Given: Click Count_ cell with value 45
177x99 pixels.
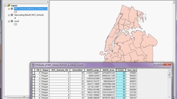Looking at the screenshot, I should (x=121, y=78).
